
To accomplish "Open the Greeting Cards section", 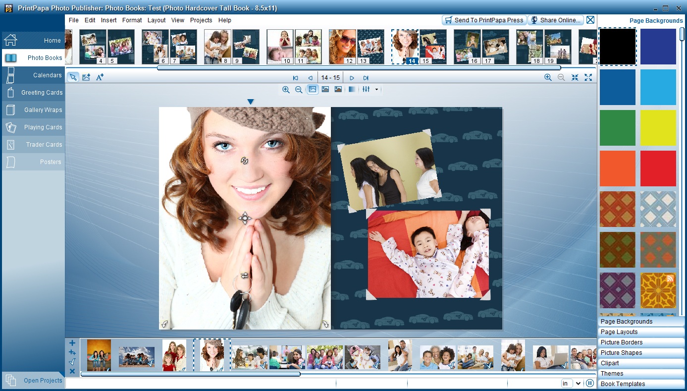I will click(33, 92).
